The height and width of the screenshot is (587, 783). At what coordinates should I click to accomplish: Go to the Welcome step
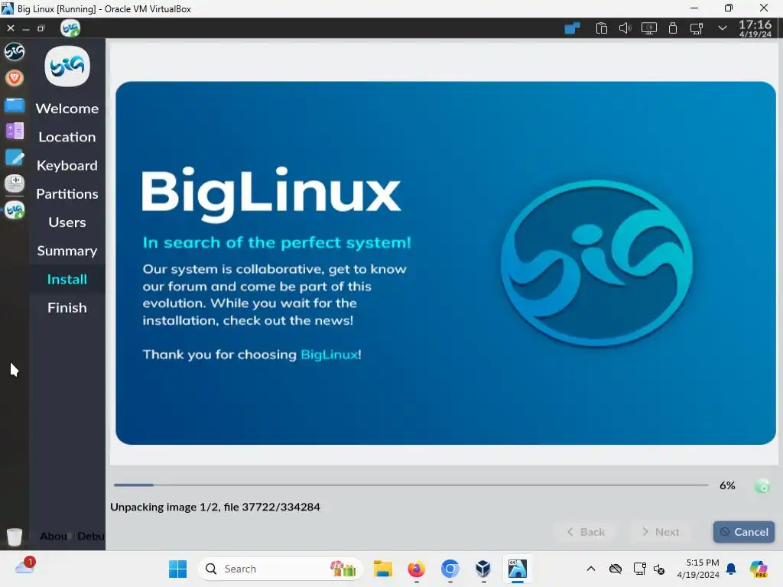pos(67,109)
